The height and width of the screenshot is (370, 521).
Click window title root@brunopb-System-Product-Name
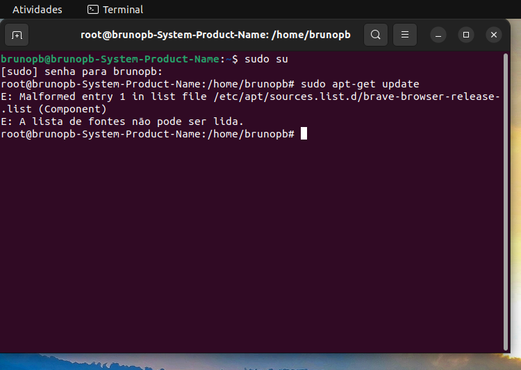point(215,35)
